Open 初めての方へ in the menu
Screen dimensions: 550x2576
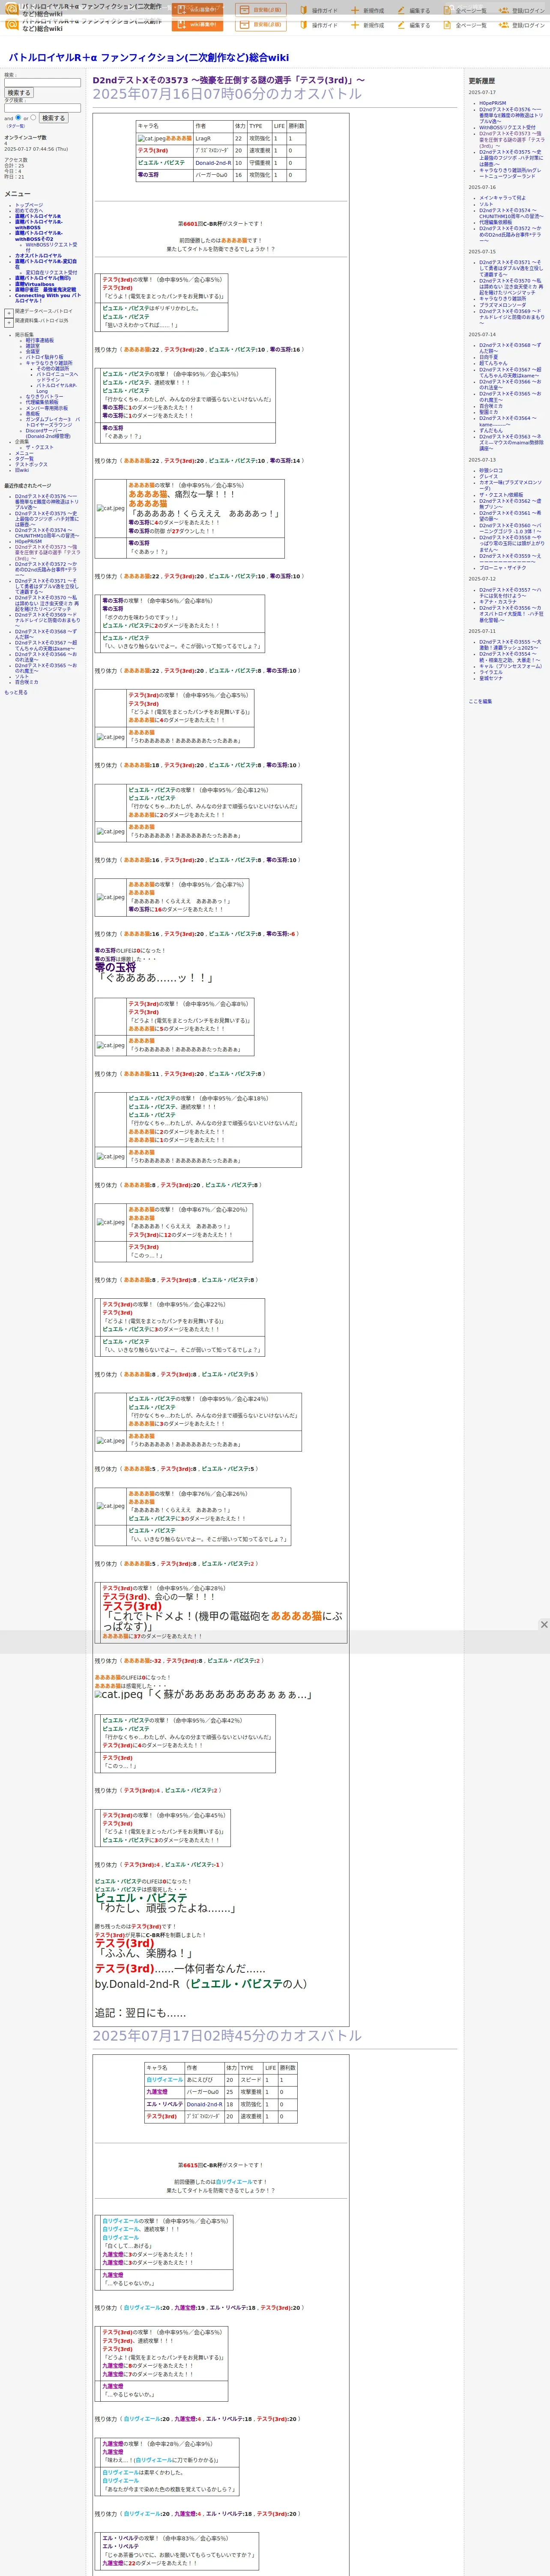[29, 210]
